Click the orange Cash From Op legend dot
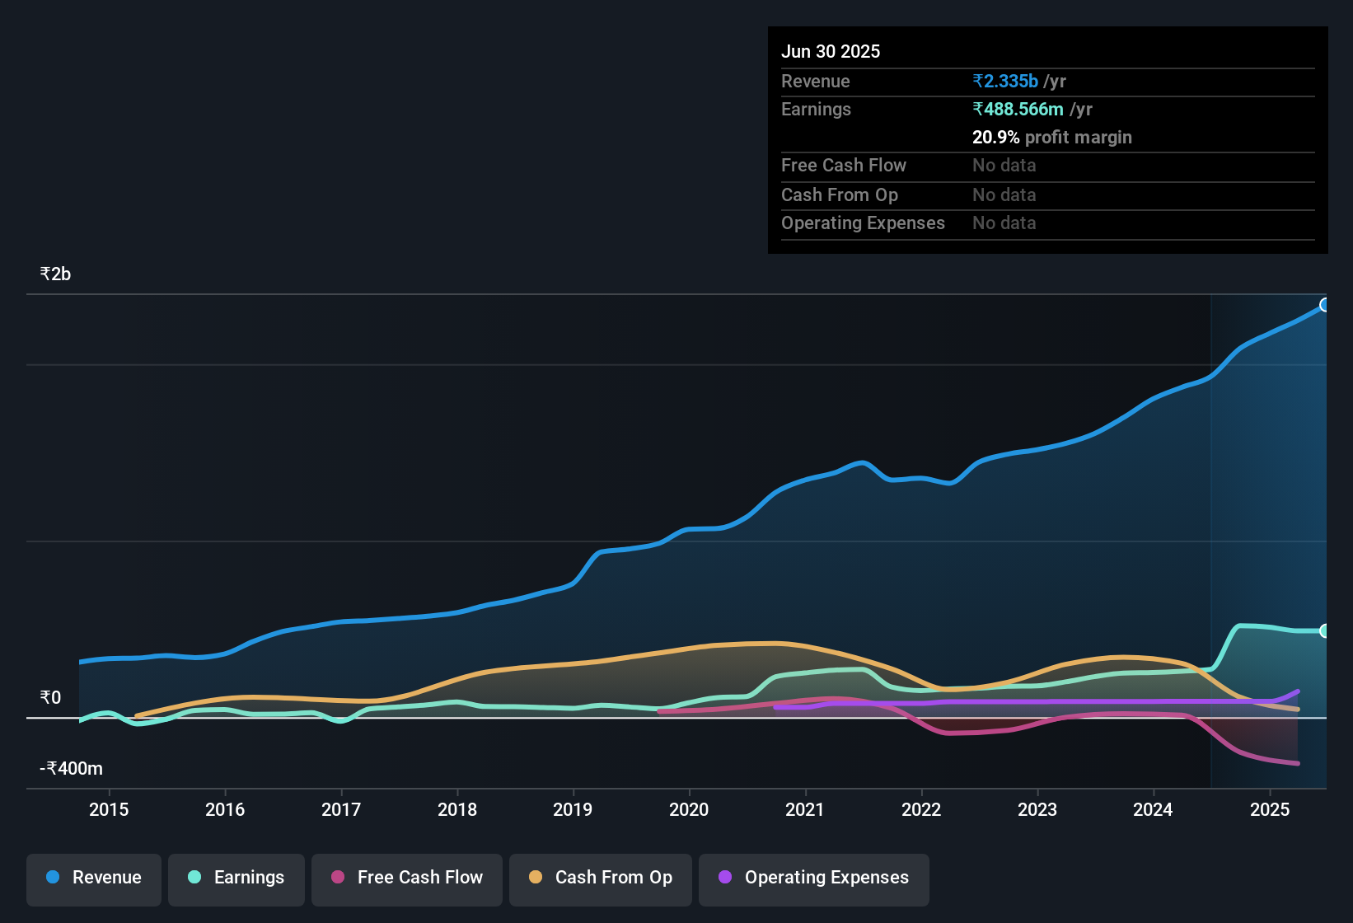Viewport: 1353px width, 923px height. point(536,878)
